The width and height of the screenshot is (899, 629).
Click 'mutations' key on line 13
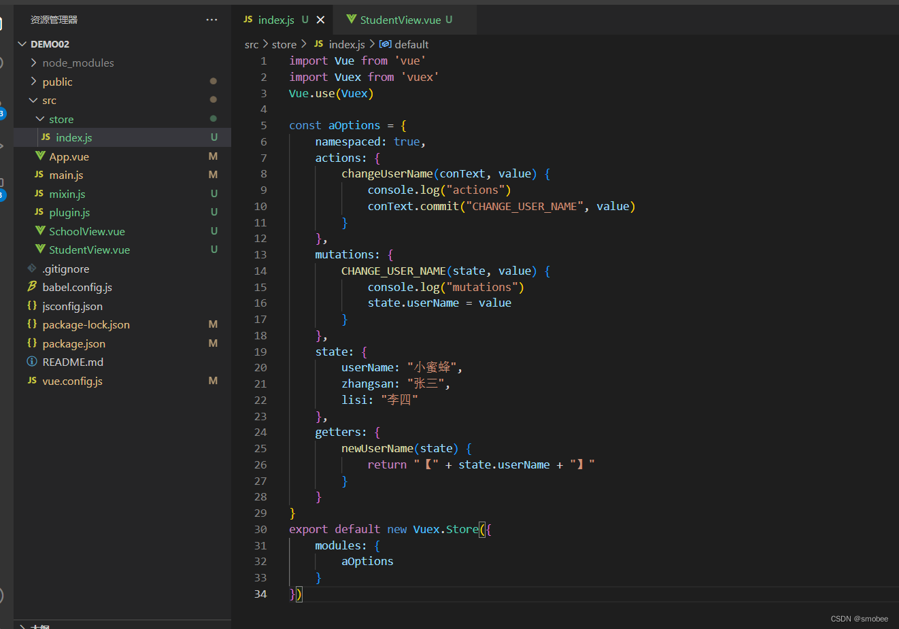(344, 254)
